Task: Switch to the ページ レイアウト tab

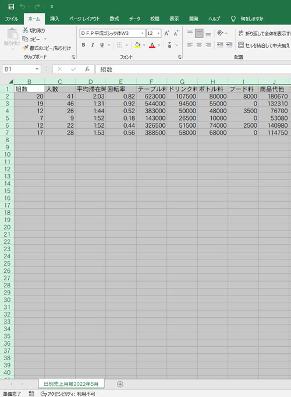Action: pyautogui.click(x=84, y=19)
